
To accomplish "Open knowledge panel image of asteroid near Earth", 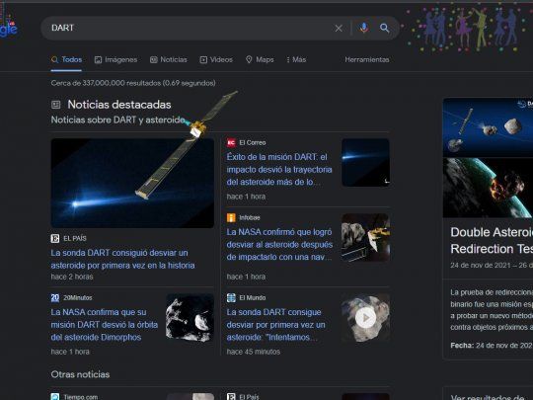I will click(x=488, y=188).
